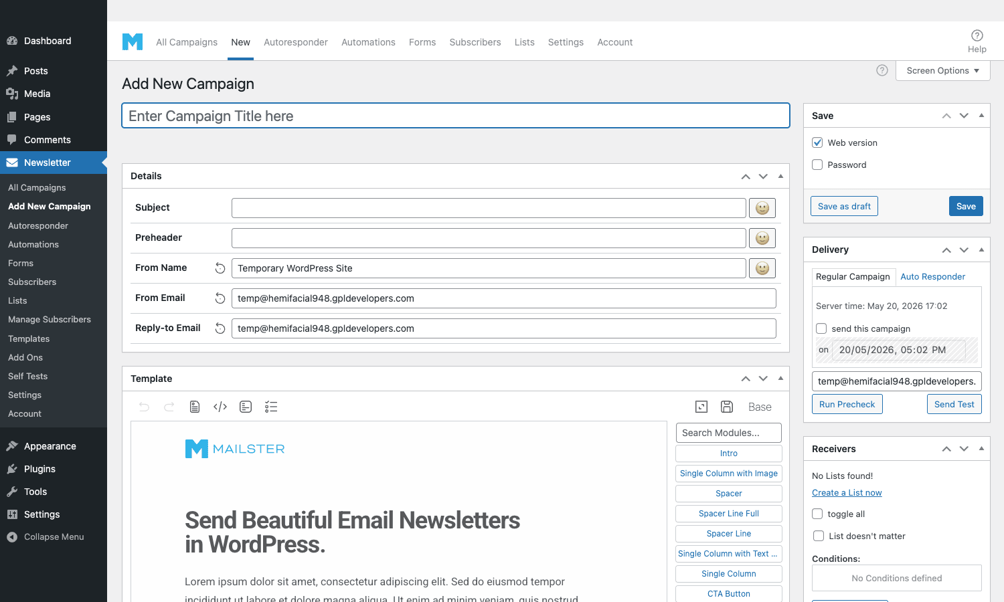Reset the From Name to default
The width and height of the screenshot is (1004, 602).
(220, 268)
